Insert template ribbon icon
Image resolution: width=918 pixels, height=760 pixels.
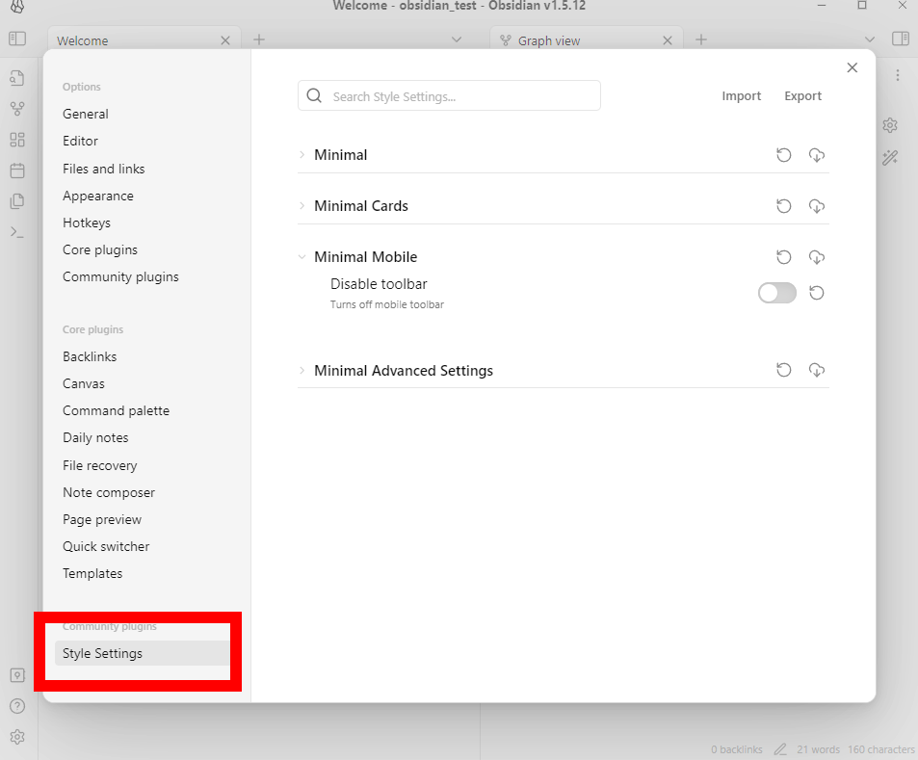(x=17, y=200)
